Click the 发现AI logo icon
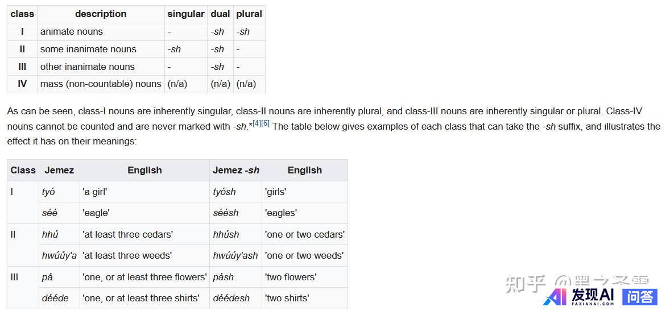Image resolution: width=666 pixels, height=311 pixels. click(x=555, y=297)
